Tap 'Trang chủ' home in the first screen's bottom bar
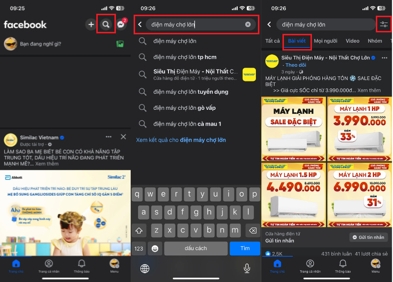The image size is (393, 282). pos(16,266)
